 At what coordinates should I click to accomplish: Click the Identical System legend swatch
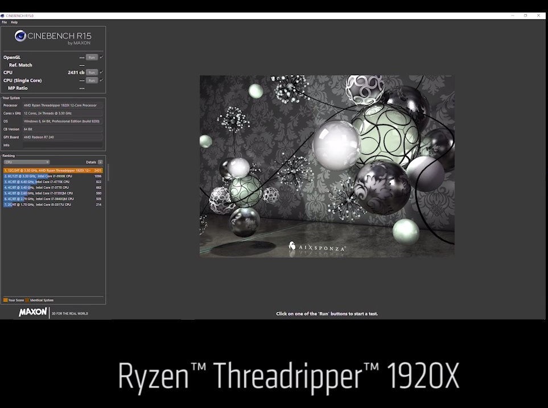click(x=27, y=300)
